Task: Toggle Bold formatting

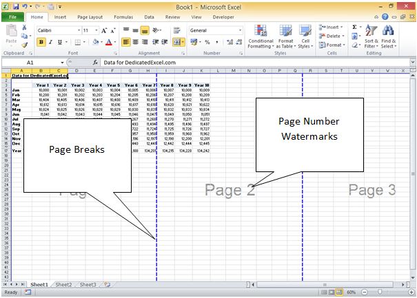Action: point(41,42)
